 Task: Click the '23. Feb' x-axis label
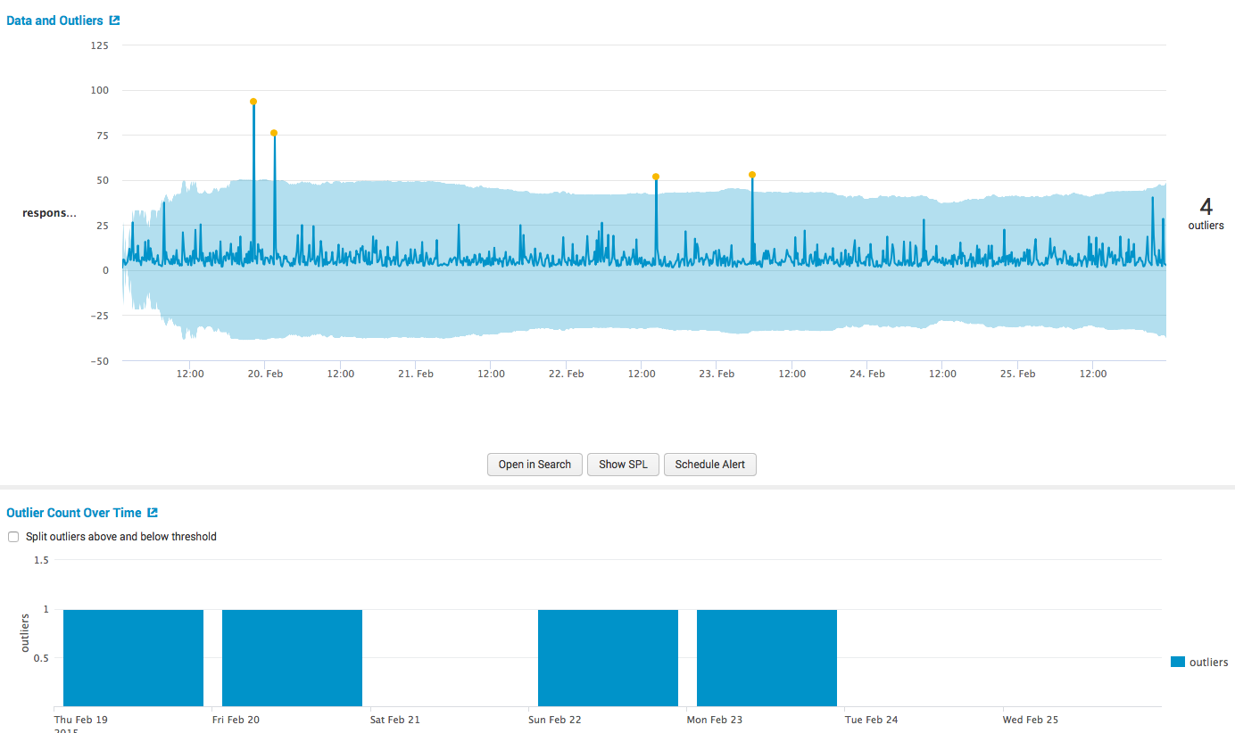point(717,374)
